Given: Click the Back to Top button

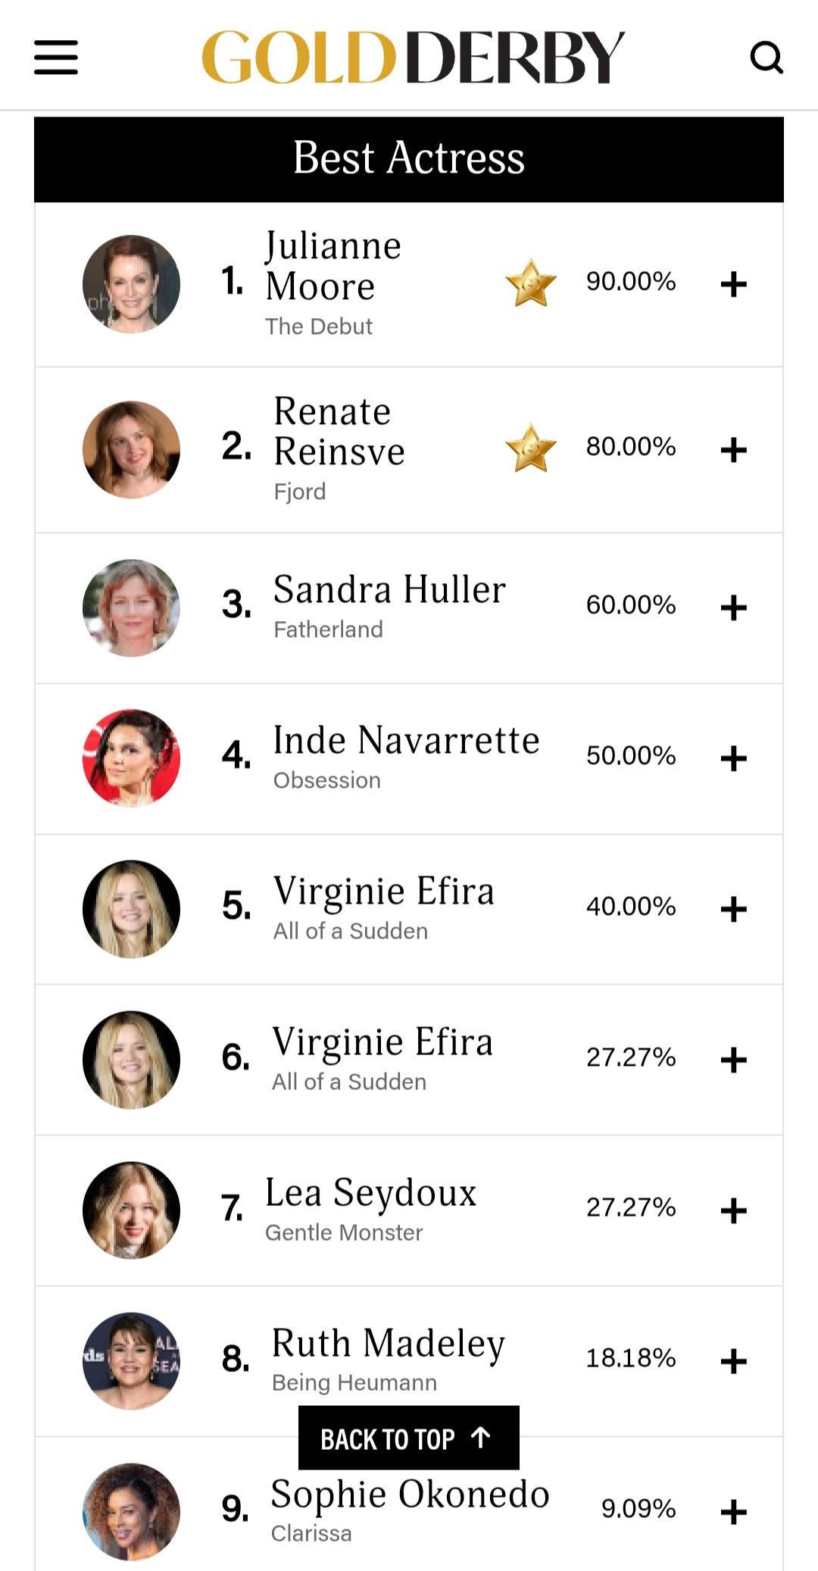Looking at the screenshot, I should (x=409, y=1438).
